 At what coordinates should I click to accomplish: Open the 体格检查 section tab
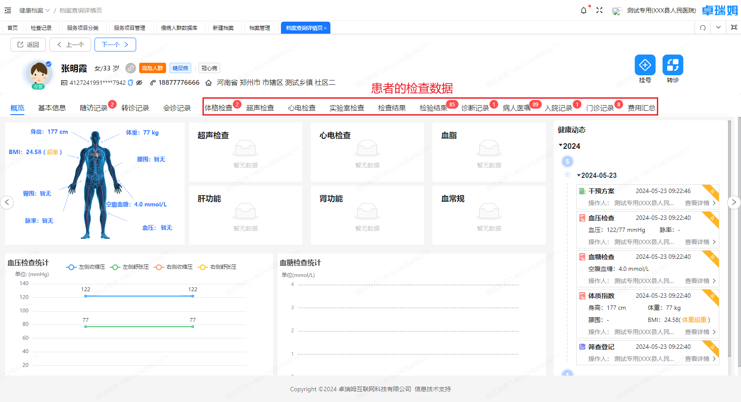(219, 108)
